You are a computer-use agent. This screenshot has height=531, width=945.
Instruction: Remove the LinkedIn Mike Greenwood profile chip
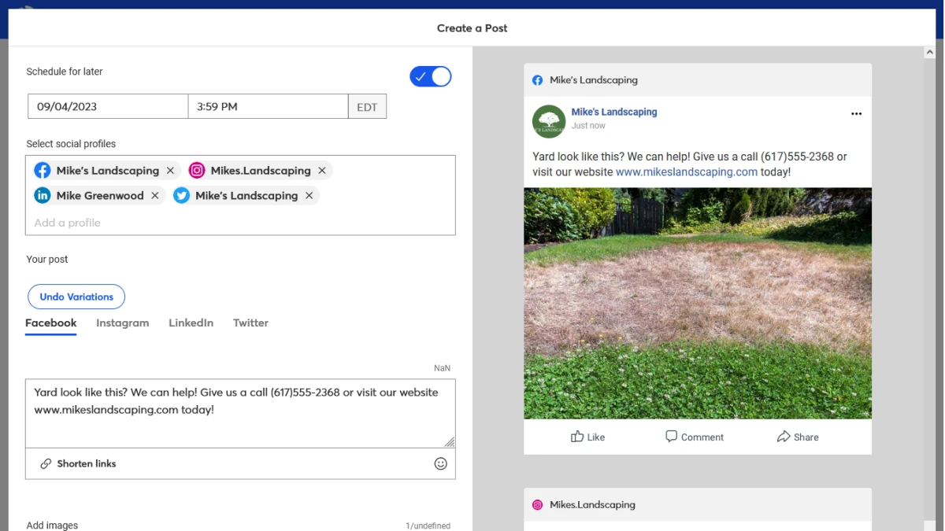154,196
